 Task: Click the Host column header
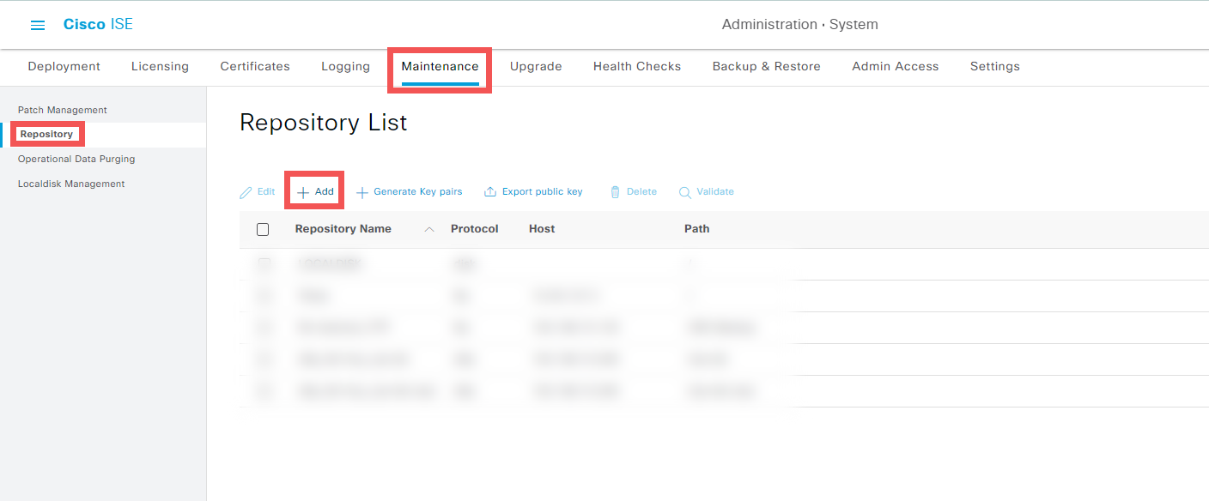542,229
